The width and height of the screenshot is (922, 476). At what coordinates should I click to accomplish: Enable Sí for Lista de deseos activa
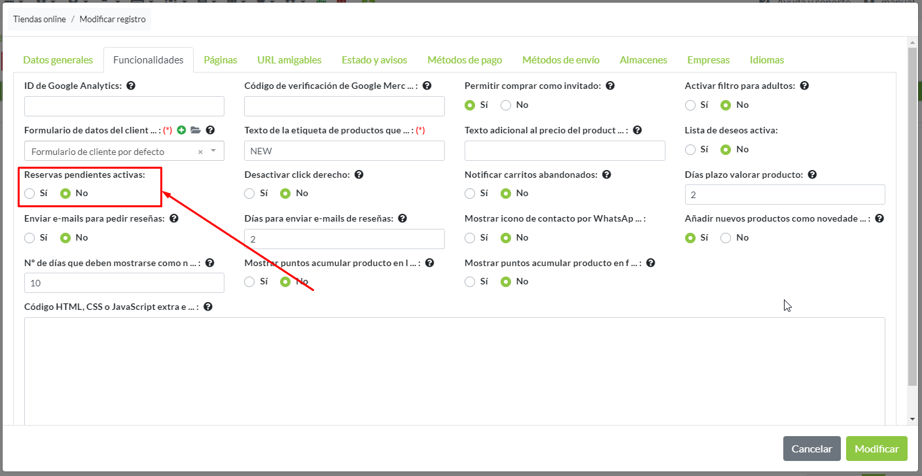point(690,149)
